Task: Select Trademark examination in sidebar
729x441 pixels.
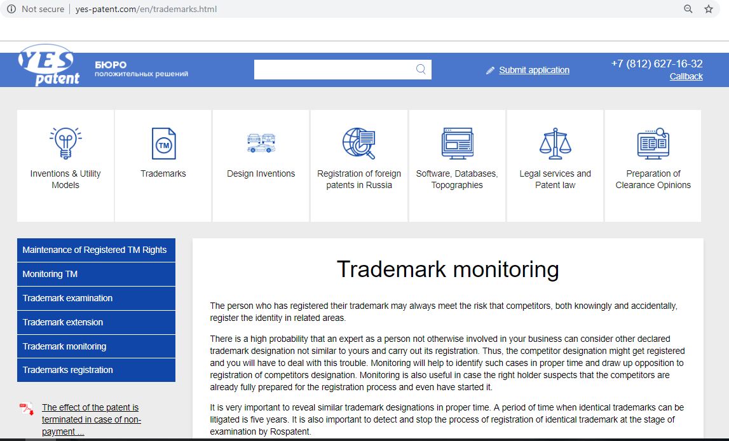Action: point(96,298)
